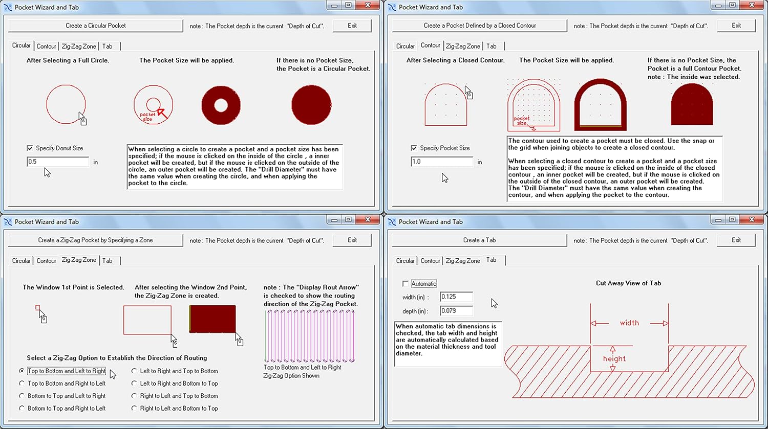Image resolution: width=768 pixels, height=429 pixels.
Task: Click the donut size field showing 0.5
Action: [58, 162]
